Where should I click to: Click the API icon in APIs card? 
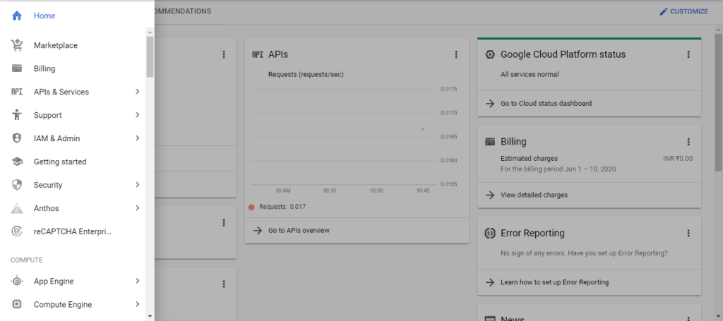257,54
